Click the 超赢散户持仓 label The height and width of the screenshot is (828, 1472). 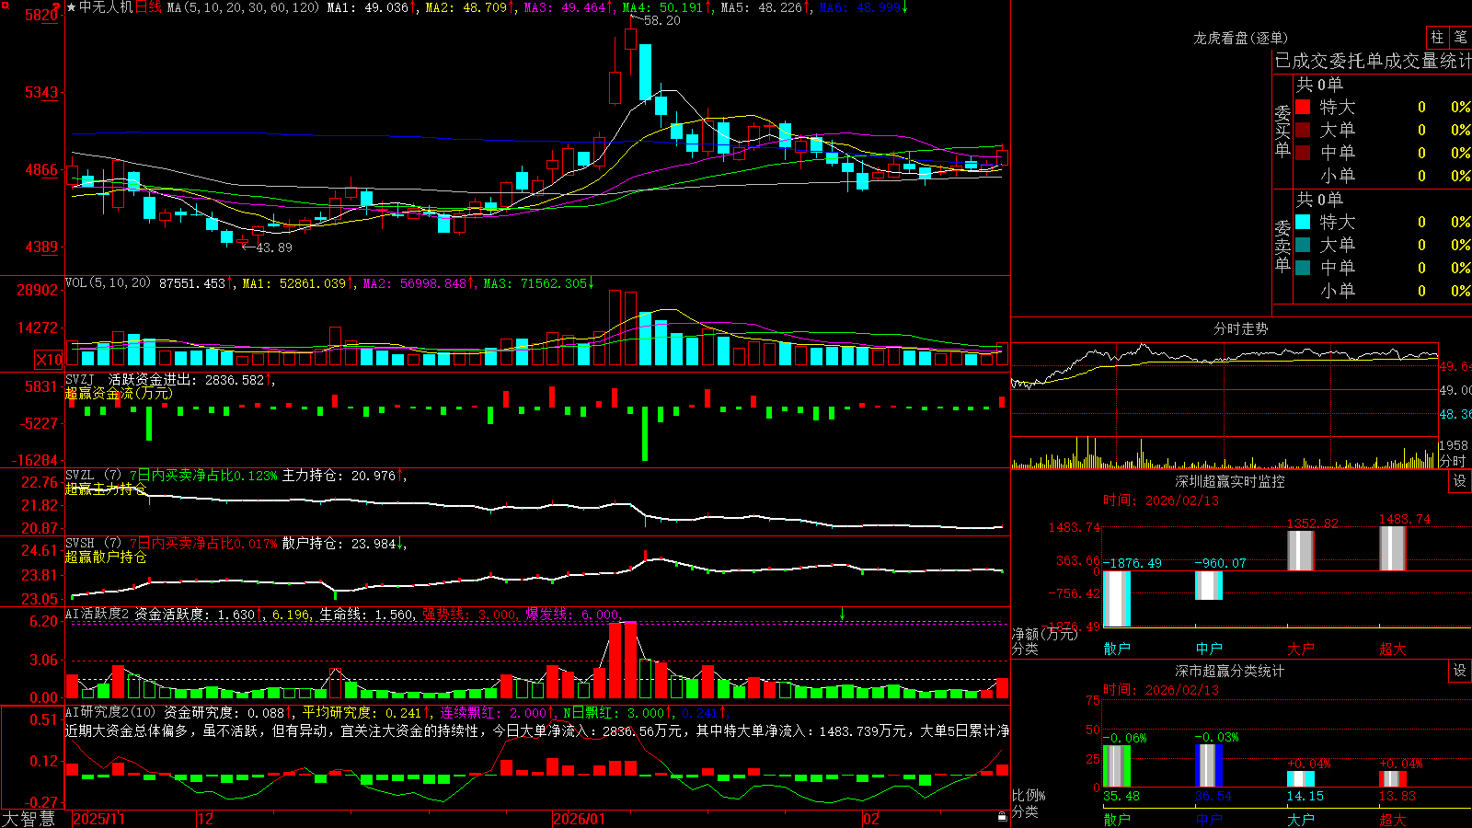[106, 558]
